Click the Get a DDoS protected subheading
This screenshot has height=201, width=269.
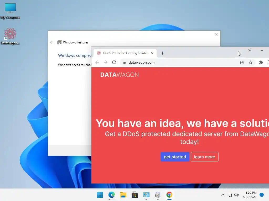pos(187,138)
